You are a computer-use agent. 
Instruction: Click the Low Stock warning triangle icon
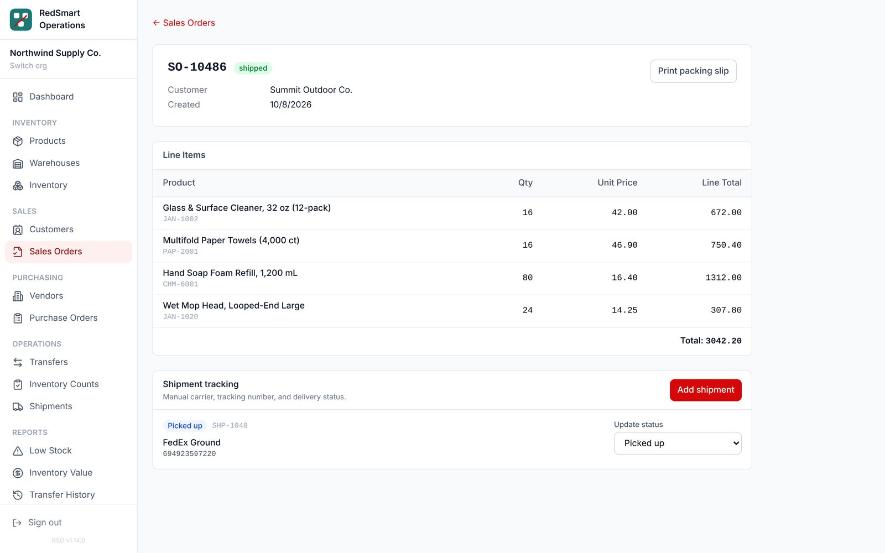[18, 451]
